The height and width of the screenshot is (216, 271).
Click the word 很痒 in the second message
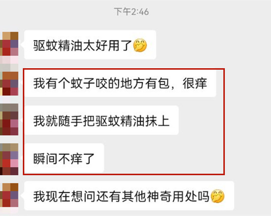[x=195, y=84]
